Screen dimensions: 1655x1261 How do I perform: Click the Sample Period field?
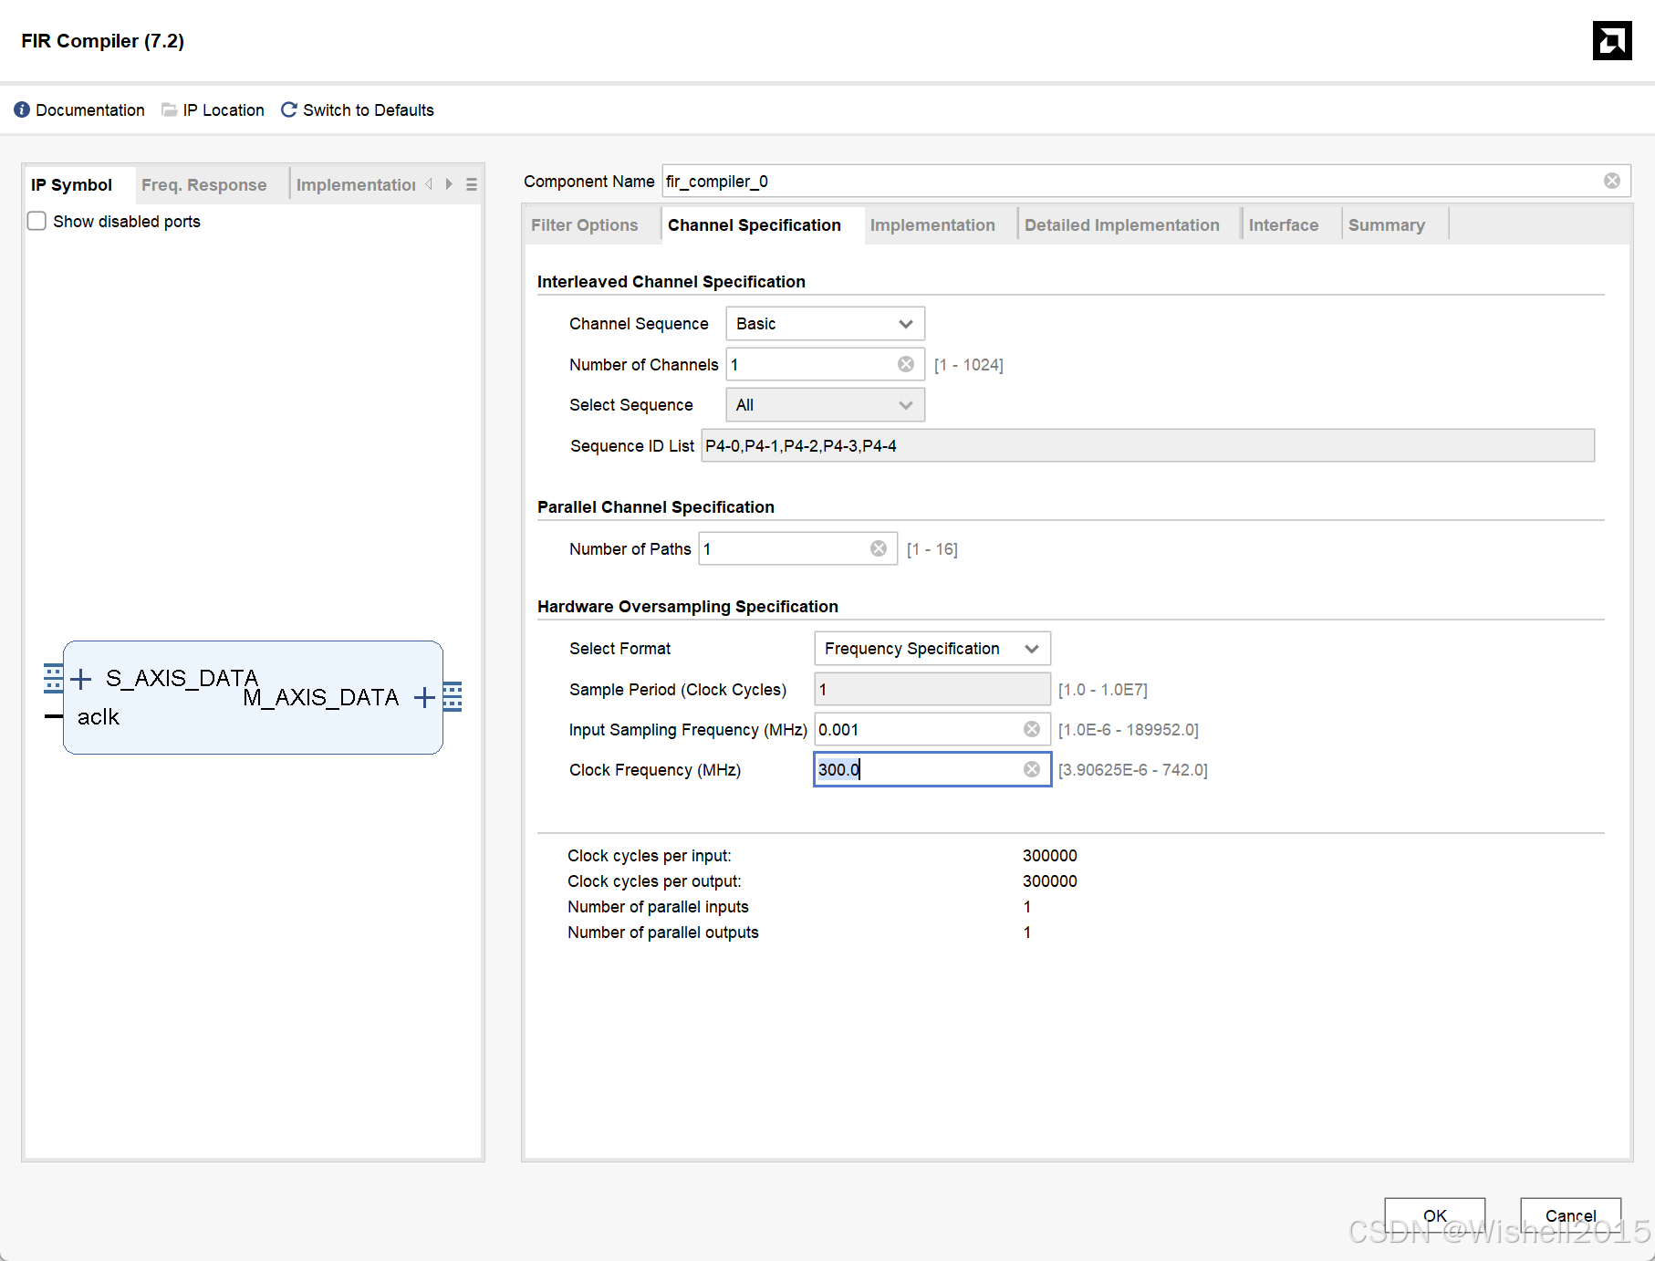[x=932, y=689]
